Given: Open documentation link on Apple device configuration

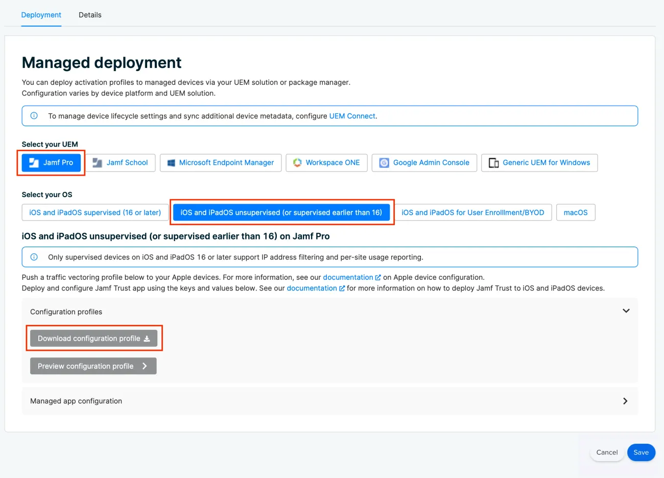Looking at the screenshot, I should click(x=348, y=277).
